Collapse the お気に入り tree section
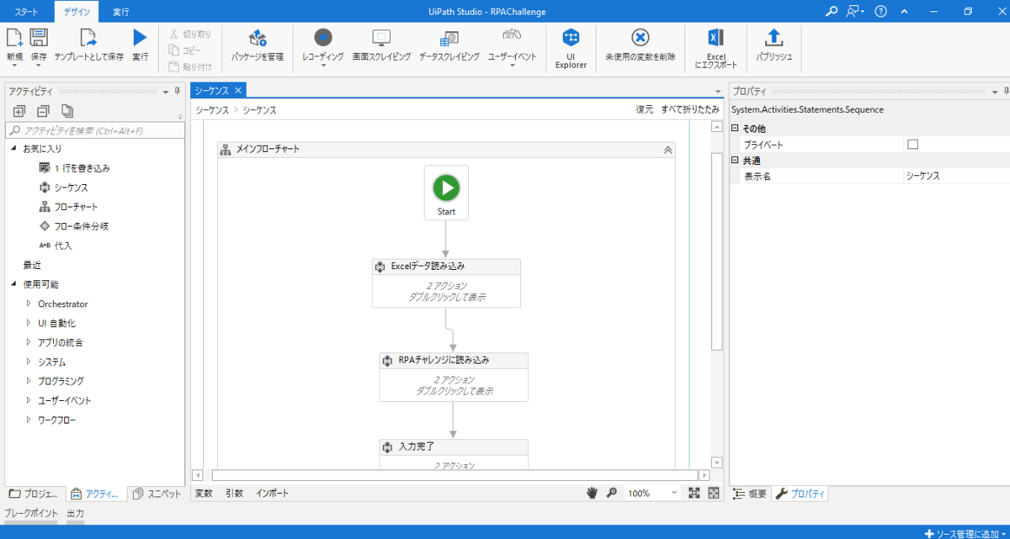 [14, 149]
